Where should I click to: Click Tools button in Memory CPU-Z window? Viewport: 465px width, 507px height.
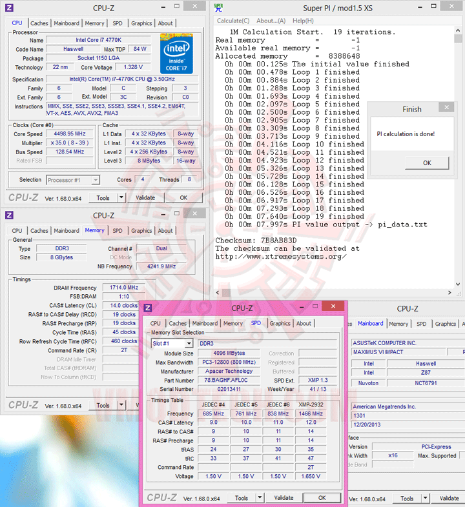tap(103, 405)
